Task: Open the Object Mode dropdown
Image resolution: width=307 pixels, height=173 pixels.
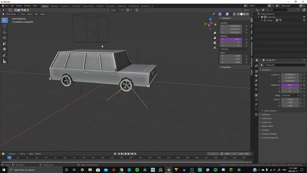Action: [x=10, y=14]
